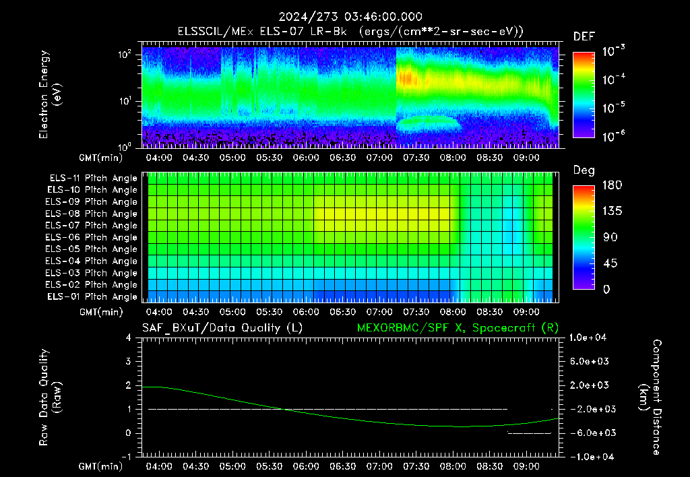
Task: Click the 180 value on Deg colorbar
Action: (612, 185)
